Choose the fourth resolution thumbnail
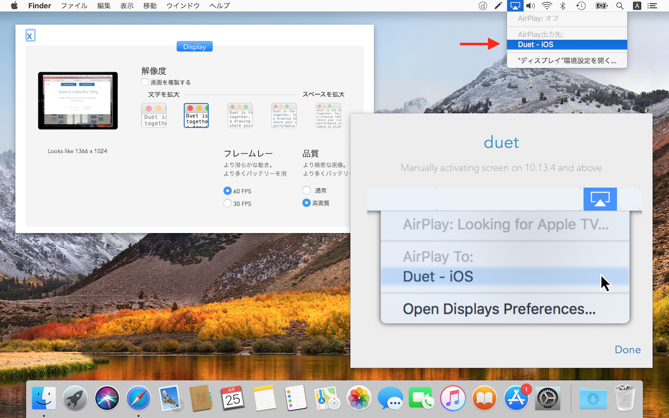Image resolution: width=669 pixels, height=418 pixels. pyautogui.click(x=284, y=116)
